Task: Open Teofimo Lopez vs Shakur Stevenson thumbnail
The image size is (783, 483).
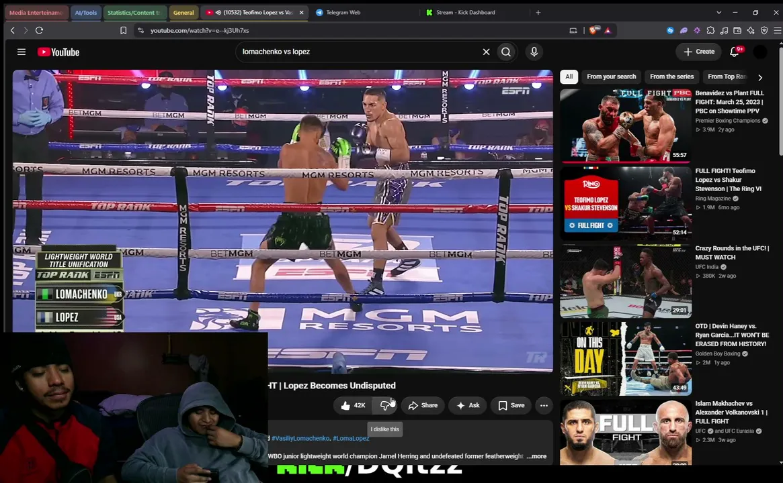Action: click(x=626, y=203)
